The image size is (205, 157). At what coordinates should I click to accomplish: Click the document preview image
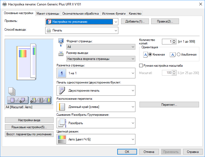27,62
